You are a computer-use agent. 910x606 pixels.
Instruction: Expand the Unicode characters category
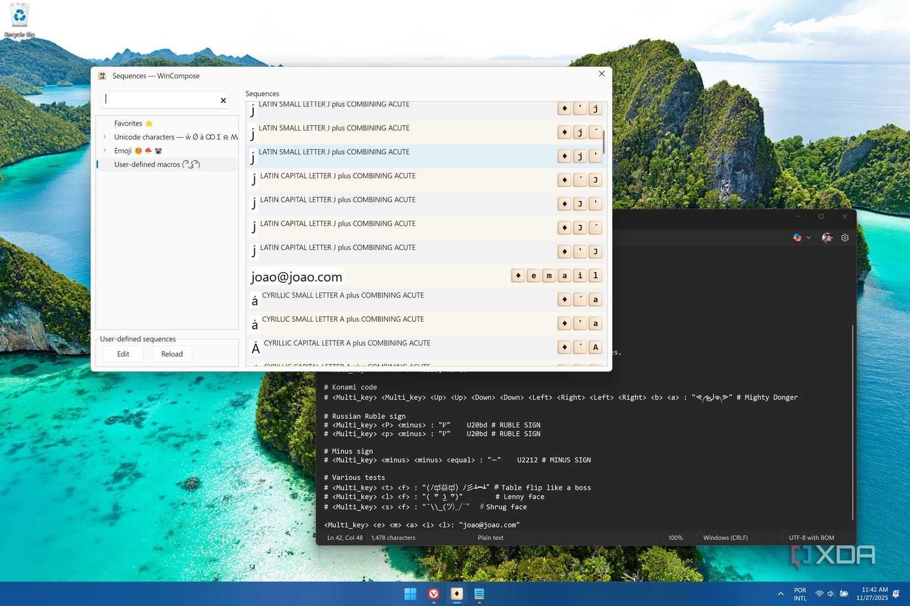click(x=105, y=137)
